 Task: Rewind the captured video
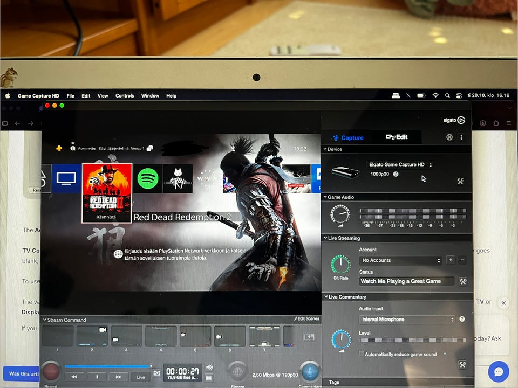(74, 377)
